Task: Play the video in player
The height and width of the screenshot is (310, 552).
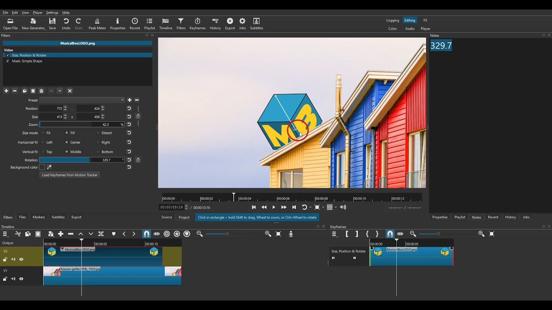Action: 273,207
